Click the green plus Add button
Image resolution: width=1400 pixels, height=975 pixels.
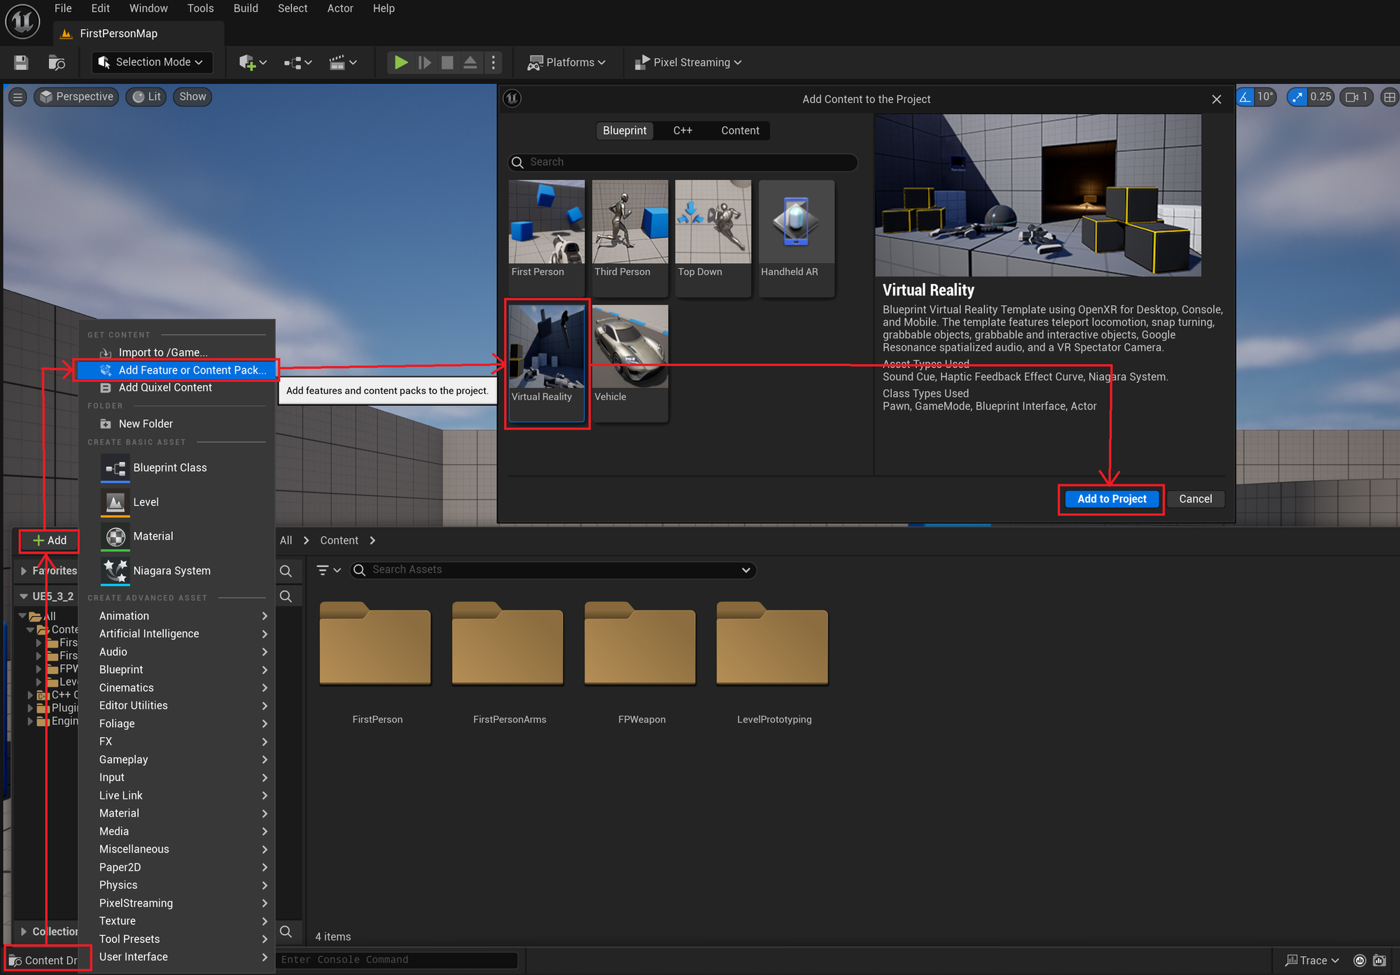[50, 540]
